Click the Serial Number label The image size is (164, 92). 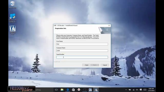pos(60,54)
